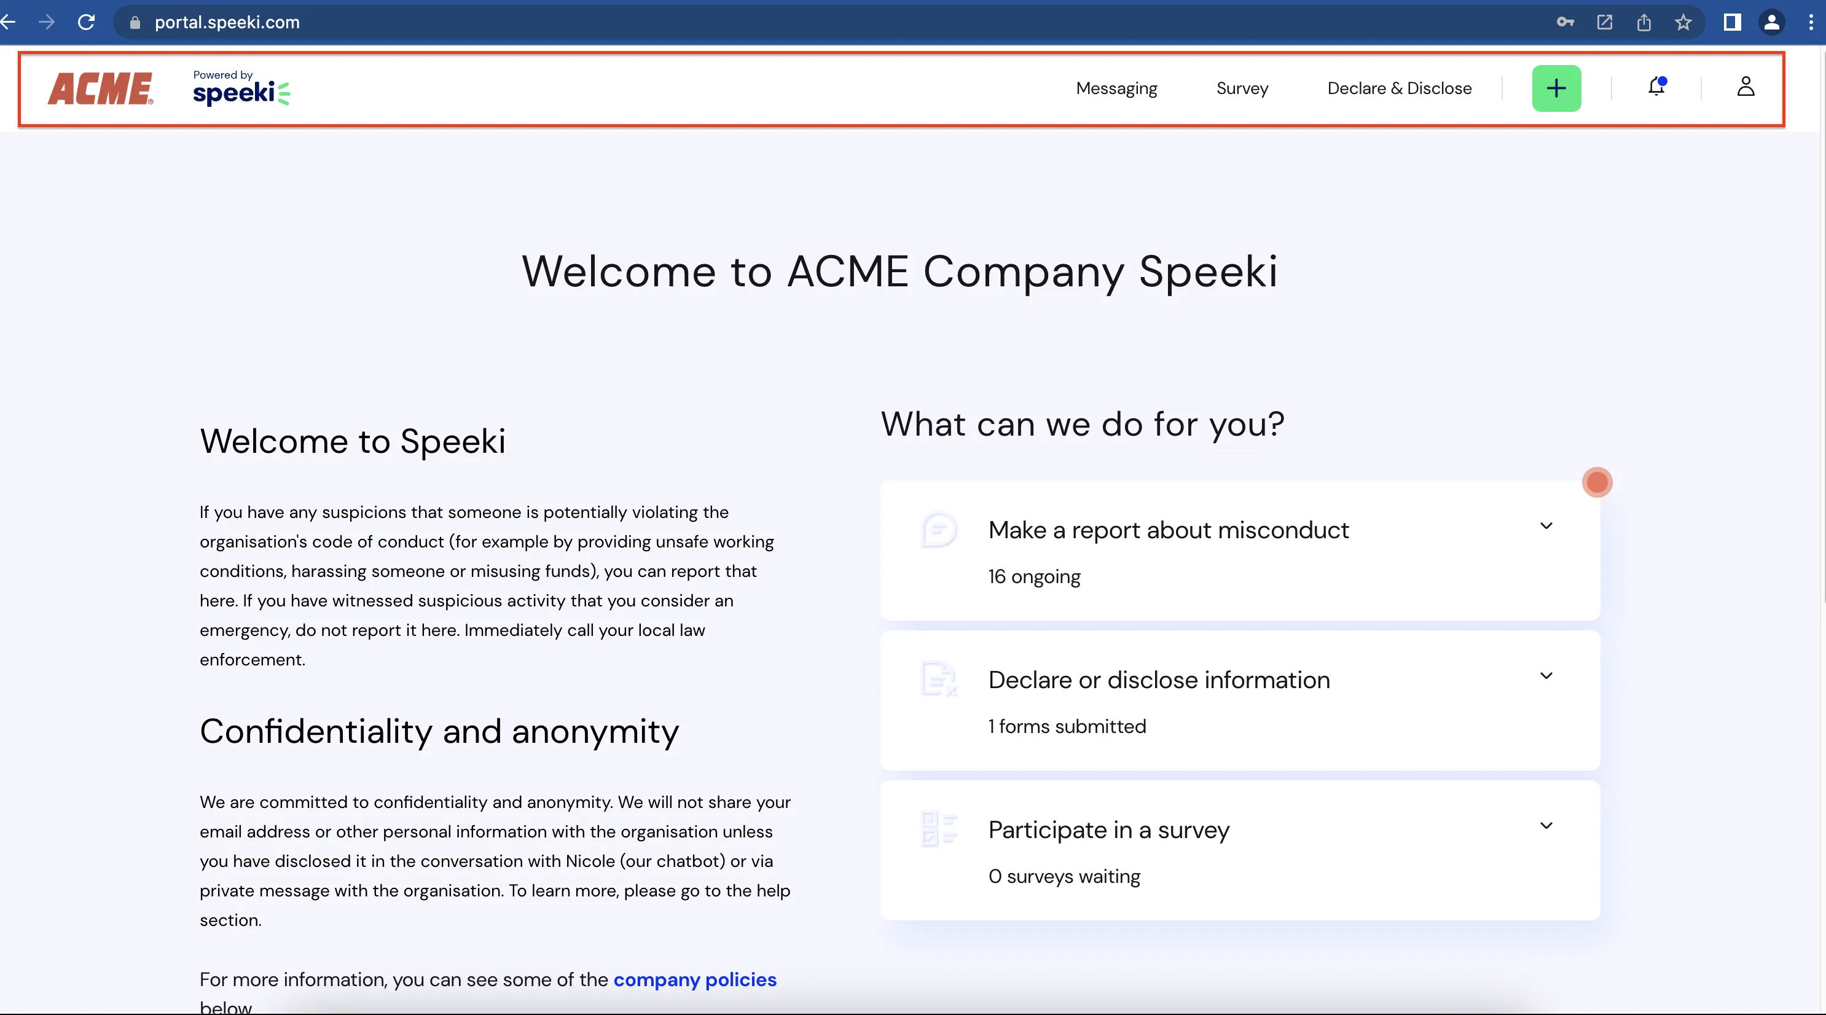Click the green plus action button

click(x=1556, y=87)
